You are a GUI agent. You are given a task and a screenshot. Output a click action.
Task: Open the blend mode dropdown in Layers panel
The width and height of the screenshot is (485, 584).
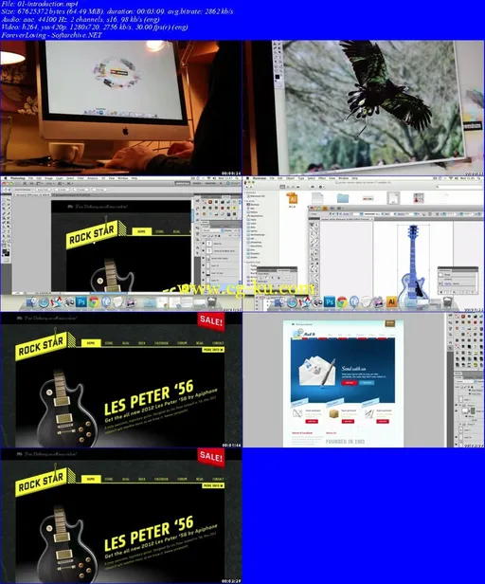click(x=212, y=230)
